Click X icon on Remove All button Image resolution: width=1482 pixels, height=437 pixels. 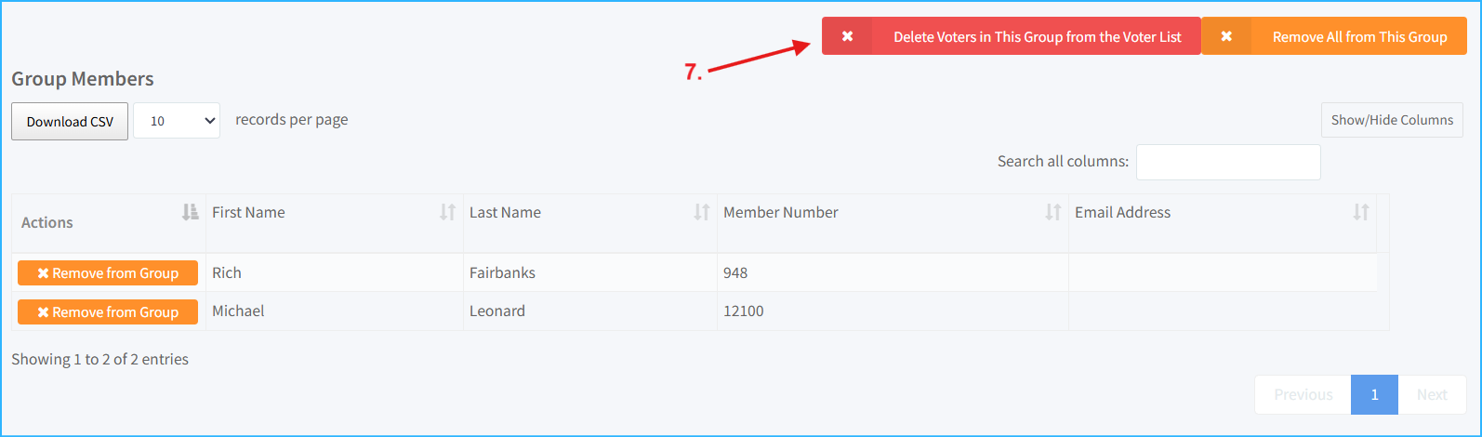[x=1226, y=36]
